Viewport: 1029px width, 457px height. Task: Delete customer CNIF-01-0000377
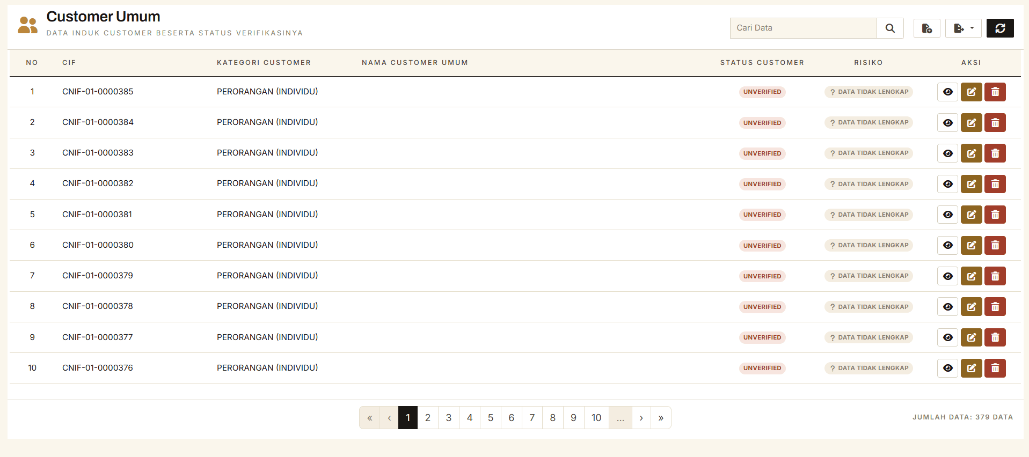[995, 337]
